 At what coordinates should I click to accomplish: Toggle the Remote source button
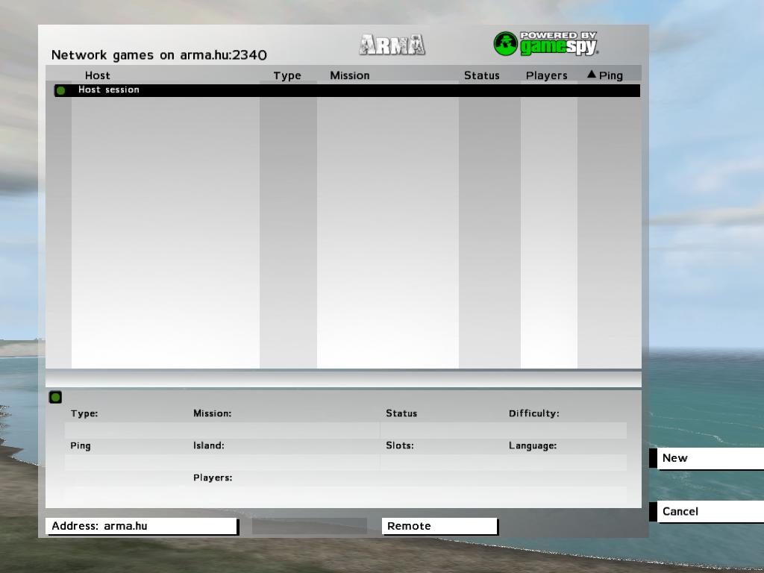point(439,526)
